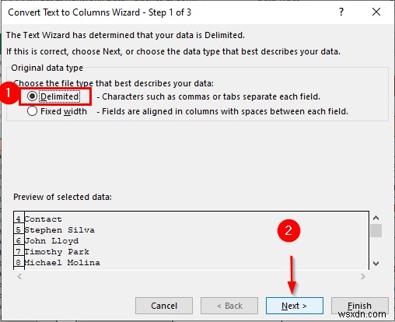Click the vertical scrollbar thumb in preview
This screenshot has width=395, height=322.
coord(376,230)
